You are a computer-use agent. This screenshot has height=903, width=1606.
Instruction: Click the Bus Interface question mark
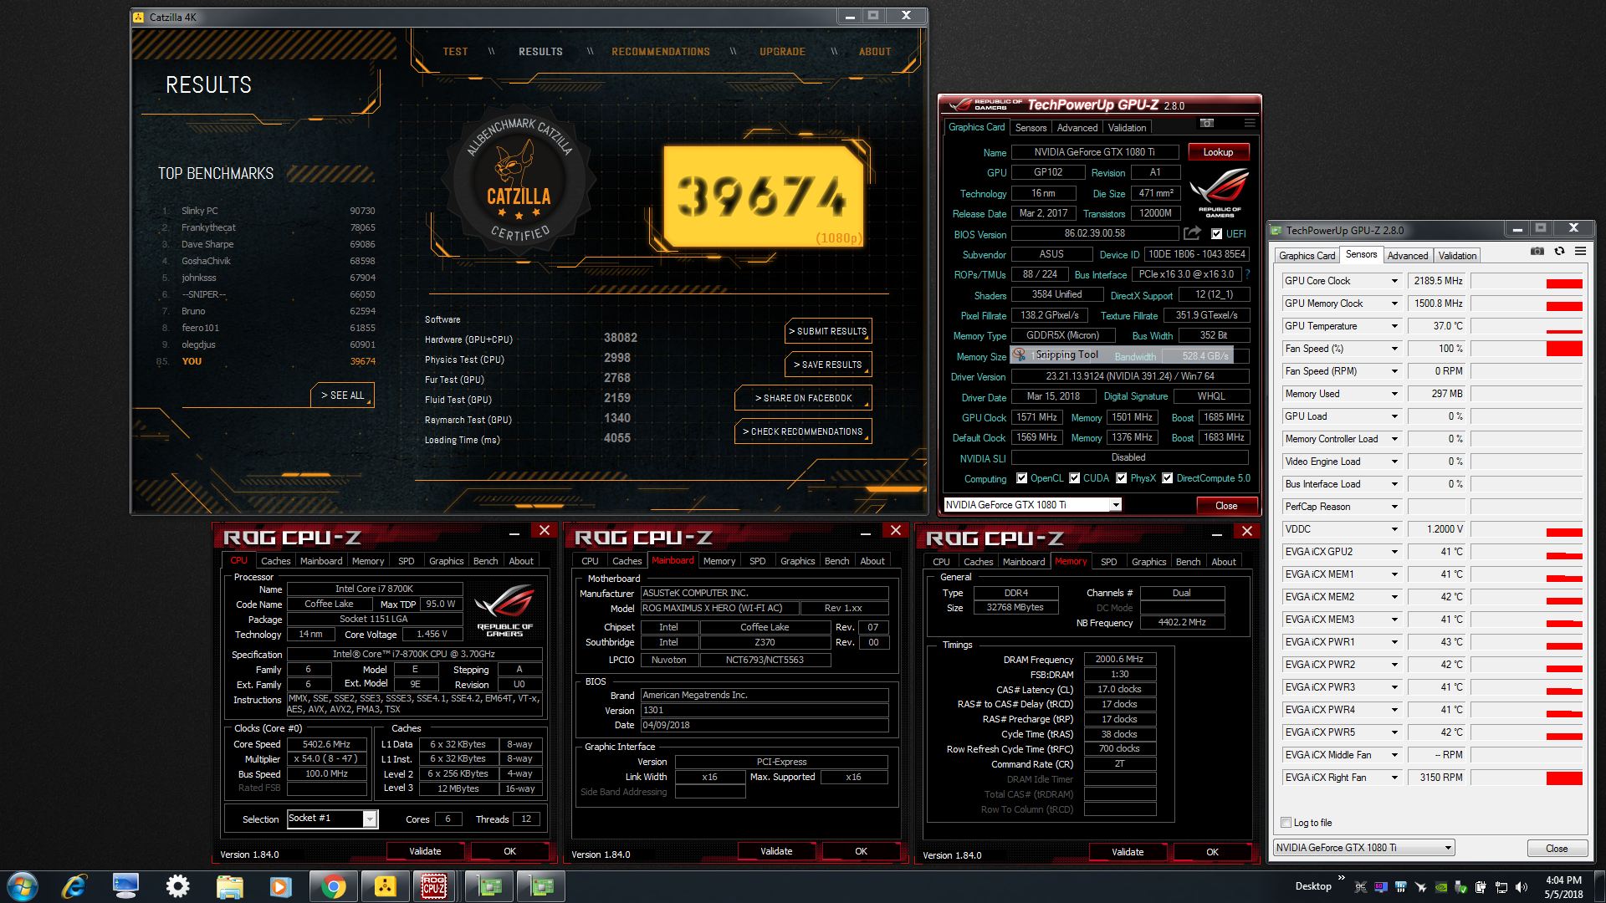(x=1247, y=274)
